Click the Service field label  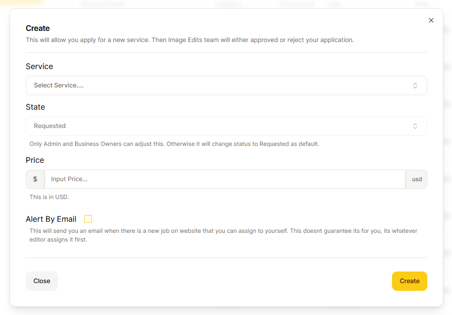tap(39, 67)
